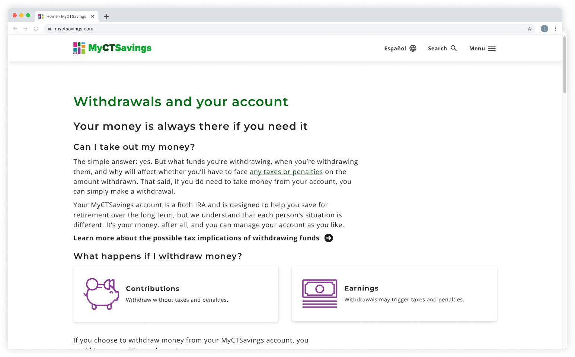Viewport: 575px width, 357px height.
Task: Click the padlock icon in the address bar
Action: [x=49, y=28]
